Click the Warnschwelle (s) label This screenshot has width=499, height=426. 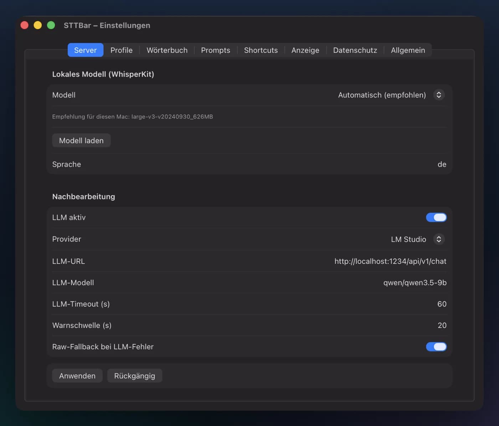pos(82,325)
